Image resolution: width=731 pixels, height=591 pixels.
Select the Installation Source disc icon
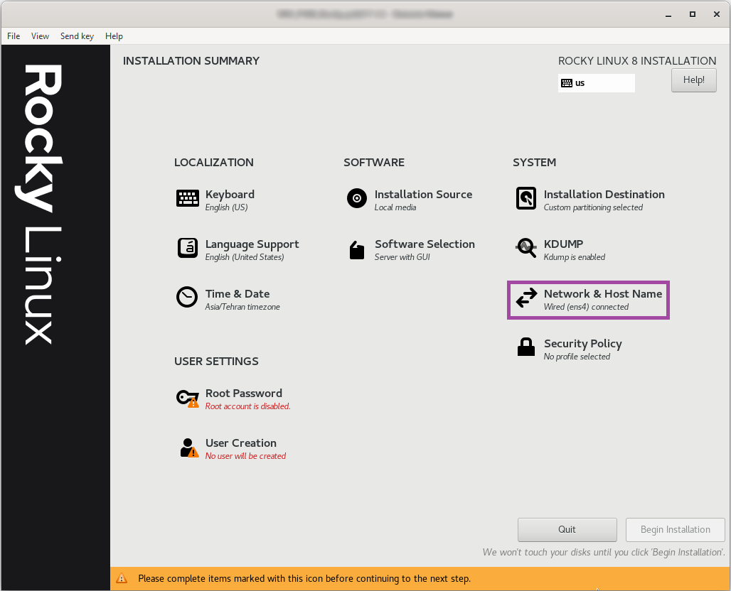[357, 198]
